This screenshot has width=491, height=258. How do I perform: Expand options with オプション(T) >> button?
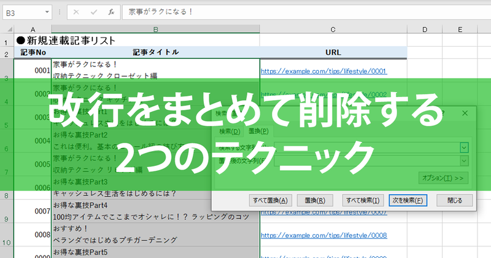pyautogui.click(x=443, y=178)
